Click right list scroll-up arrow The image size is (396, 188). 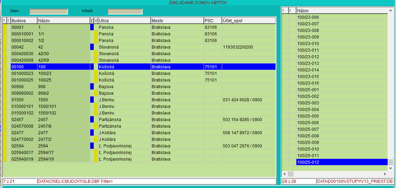pos(391,11)
